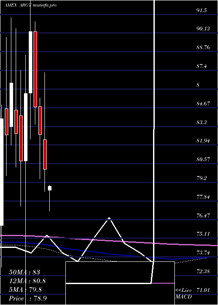Viewport: 218px width, 305px height.
Task: Click the 90.13 price axis label
Action: point(203,29)
